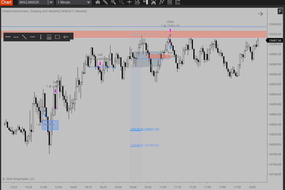Viewport: 285px width, 190px height.
Task: Toggle the F button at chart corner
Action: 280,11
